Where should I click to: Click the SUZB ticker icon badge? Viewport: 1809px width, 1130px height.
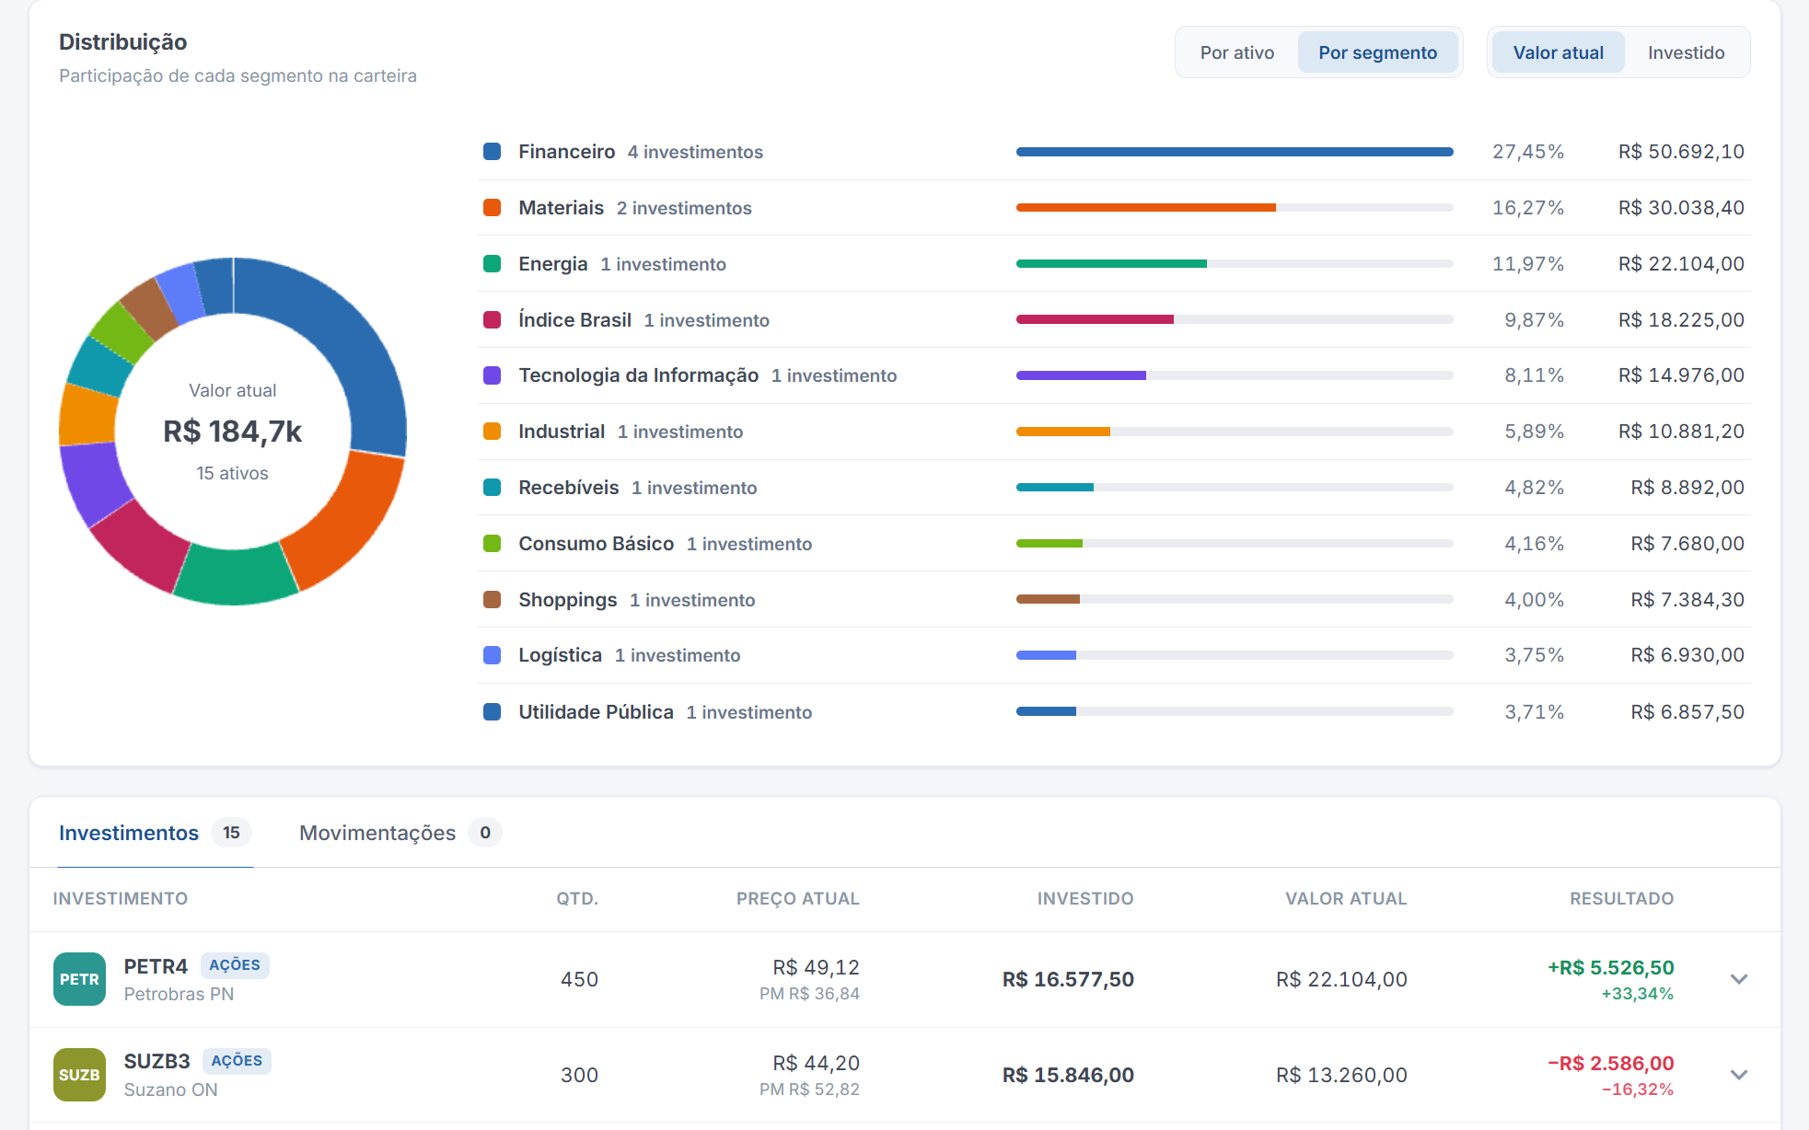(x=79, y=1075)
